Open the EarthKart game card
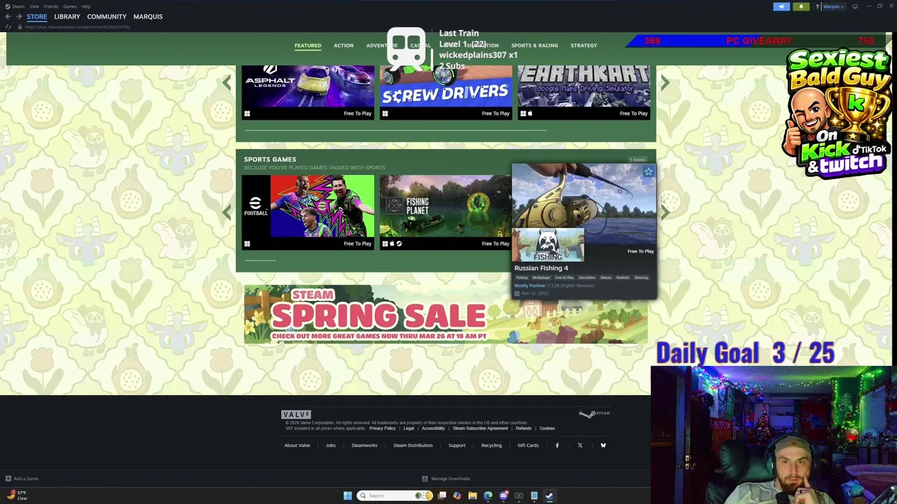This screenshot has width=897, height=504. pyautogui.click(x=584, y=92)
